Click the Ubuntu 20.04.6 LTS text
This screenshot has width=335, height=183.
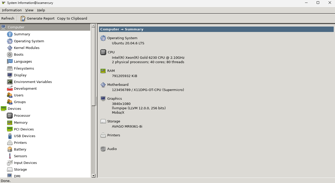click(x=128, y=43)
